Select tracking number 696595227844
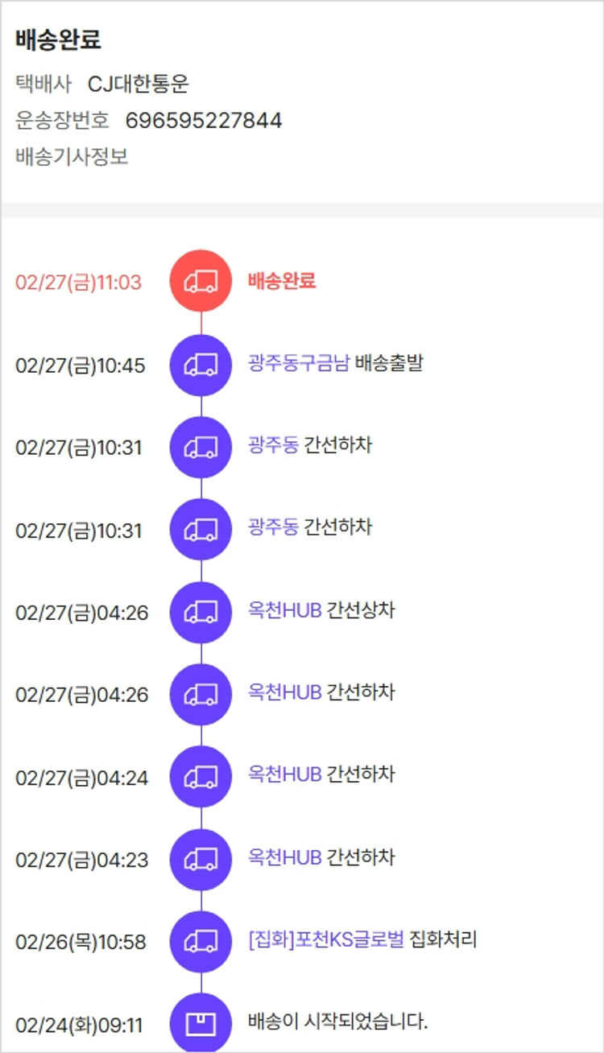 click(204, 121)
